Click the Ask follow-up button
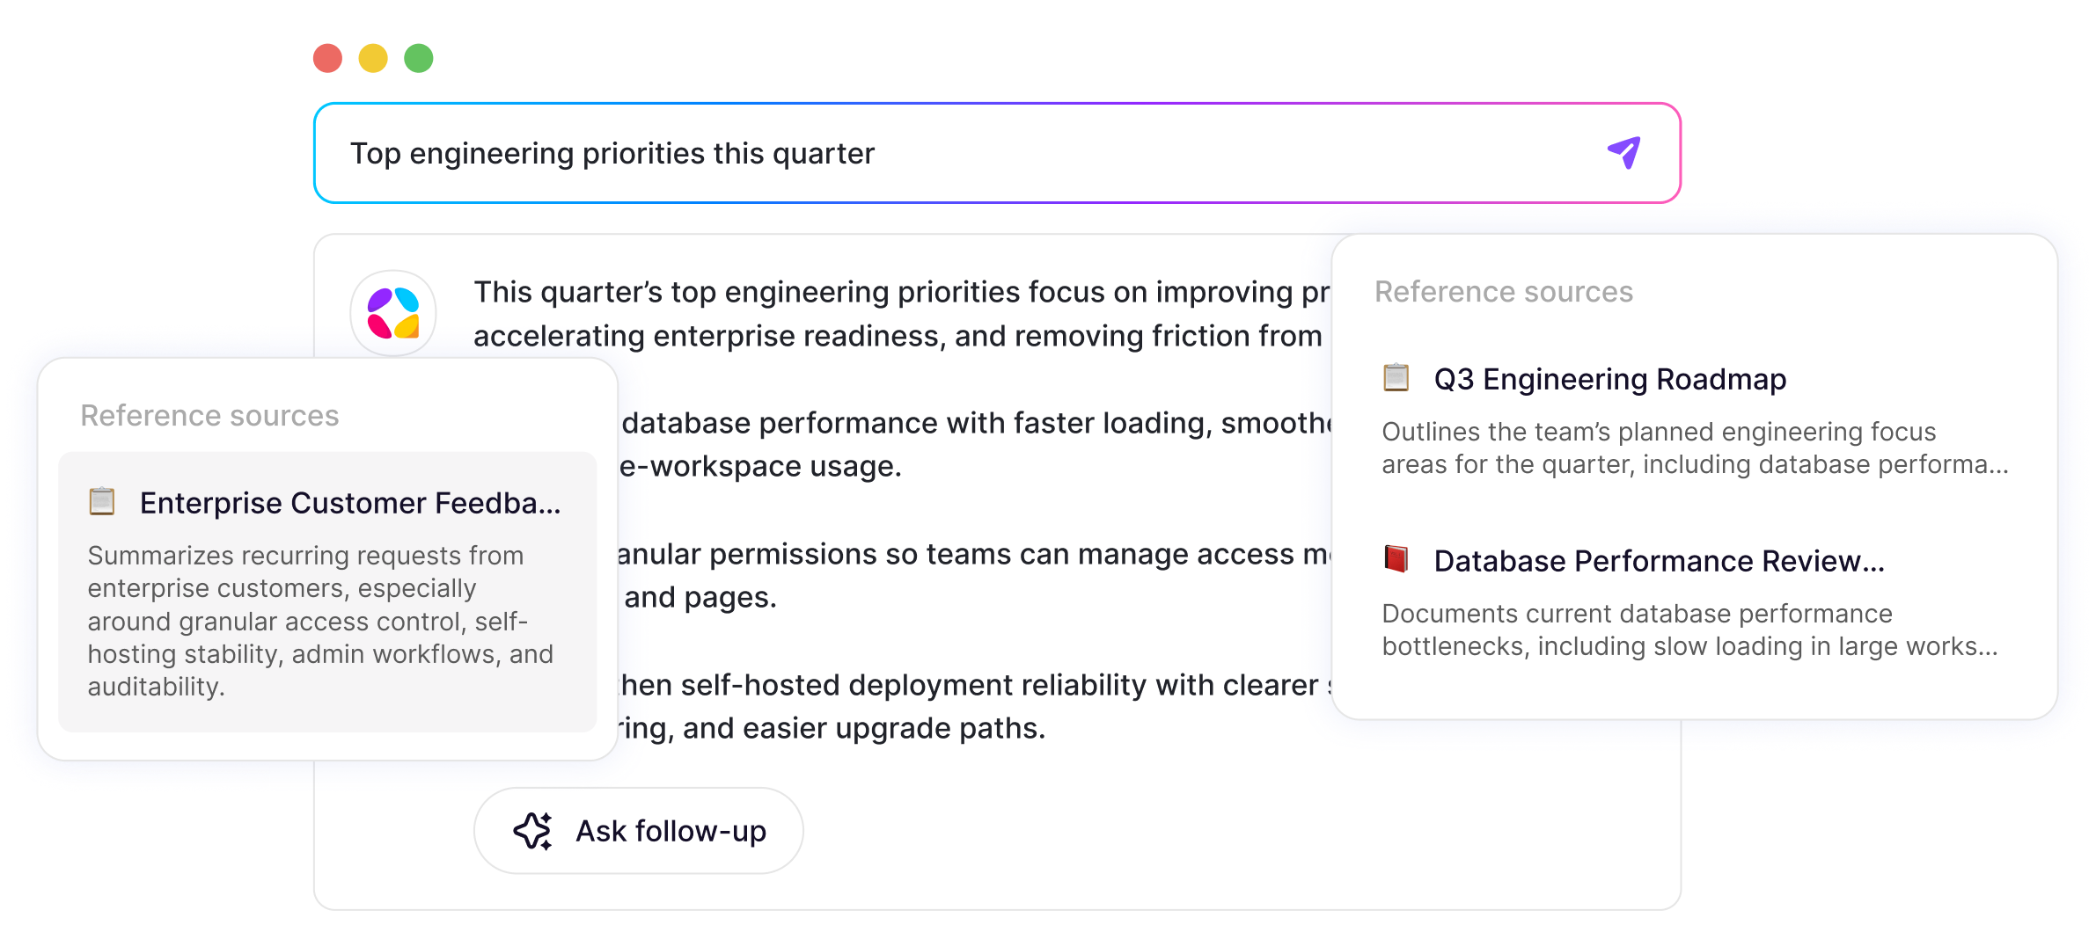This screenshot has height=932, width=2096. pos(639,831)
